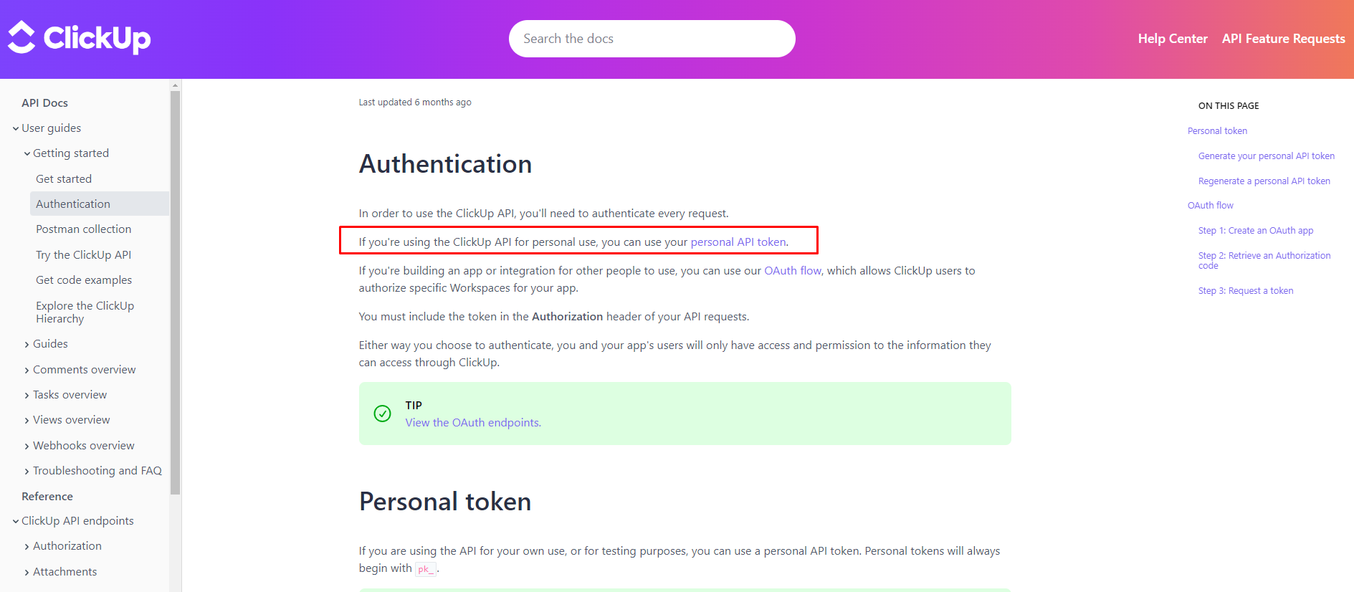
Task: Open the OAuth flow inline link
Action: [792, 271]
